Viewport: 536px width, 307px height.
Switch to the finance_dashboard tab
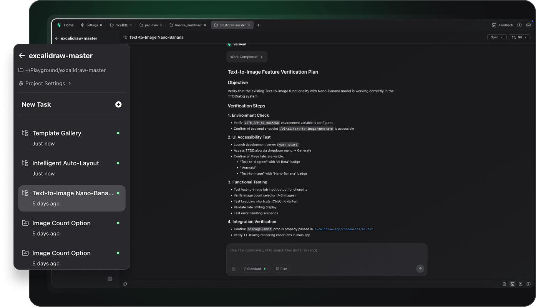tap(188, 25)
